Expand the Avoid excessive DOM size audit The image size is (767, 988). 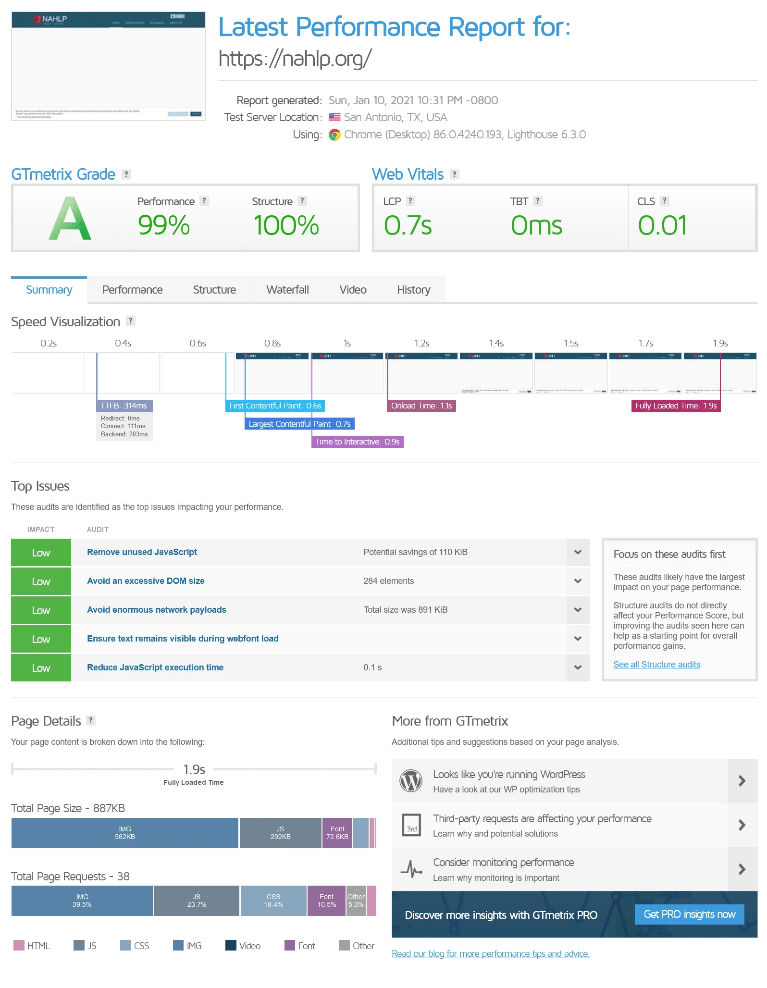point(578,581)
